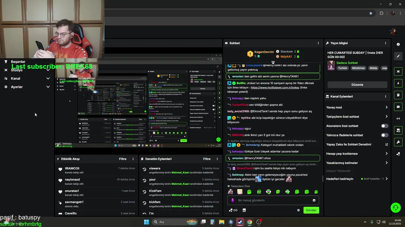Click the chat scrollbar thumb
405x227 pixels.
[323, 179]
